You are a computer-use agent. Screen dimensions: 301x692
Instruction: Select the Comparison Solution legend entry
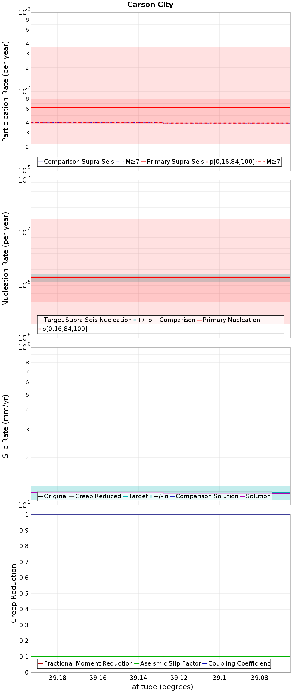(204, 496)
